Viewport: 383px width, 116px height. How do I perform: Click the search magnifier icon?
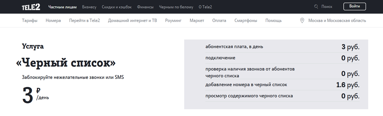tap(316, 7)
